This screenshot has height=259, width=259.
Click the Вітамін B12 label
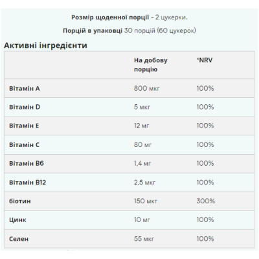coord(27,183)
